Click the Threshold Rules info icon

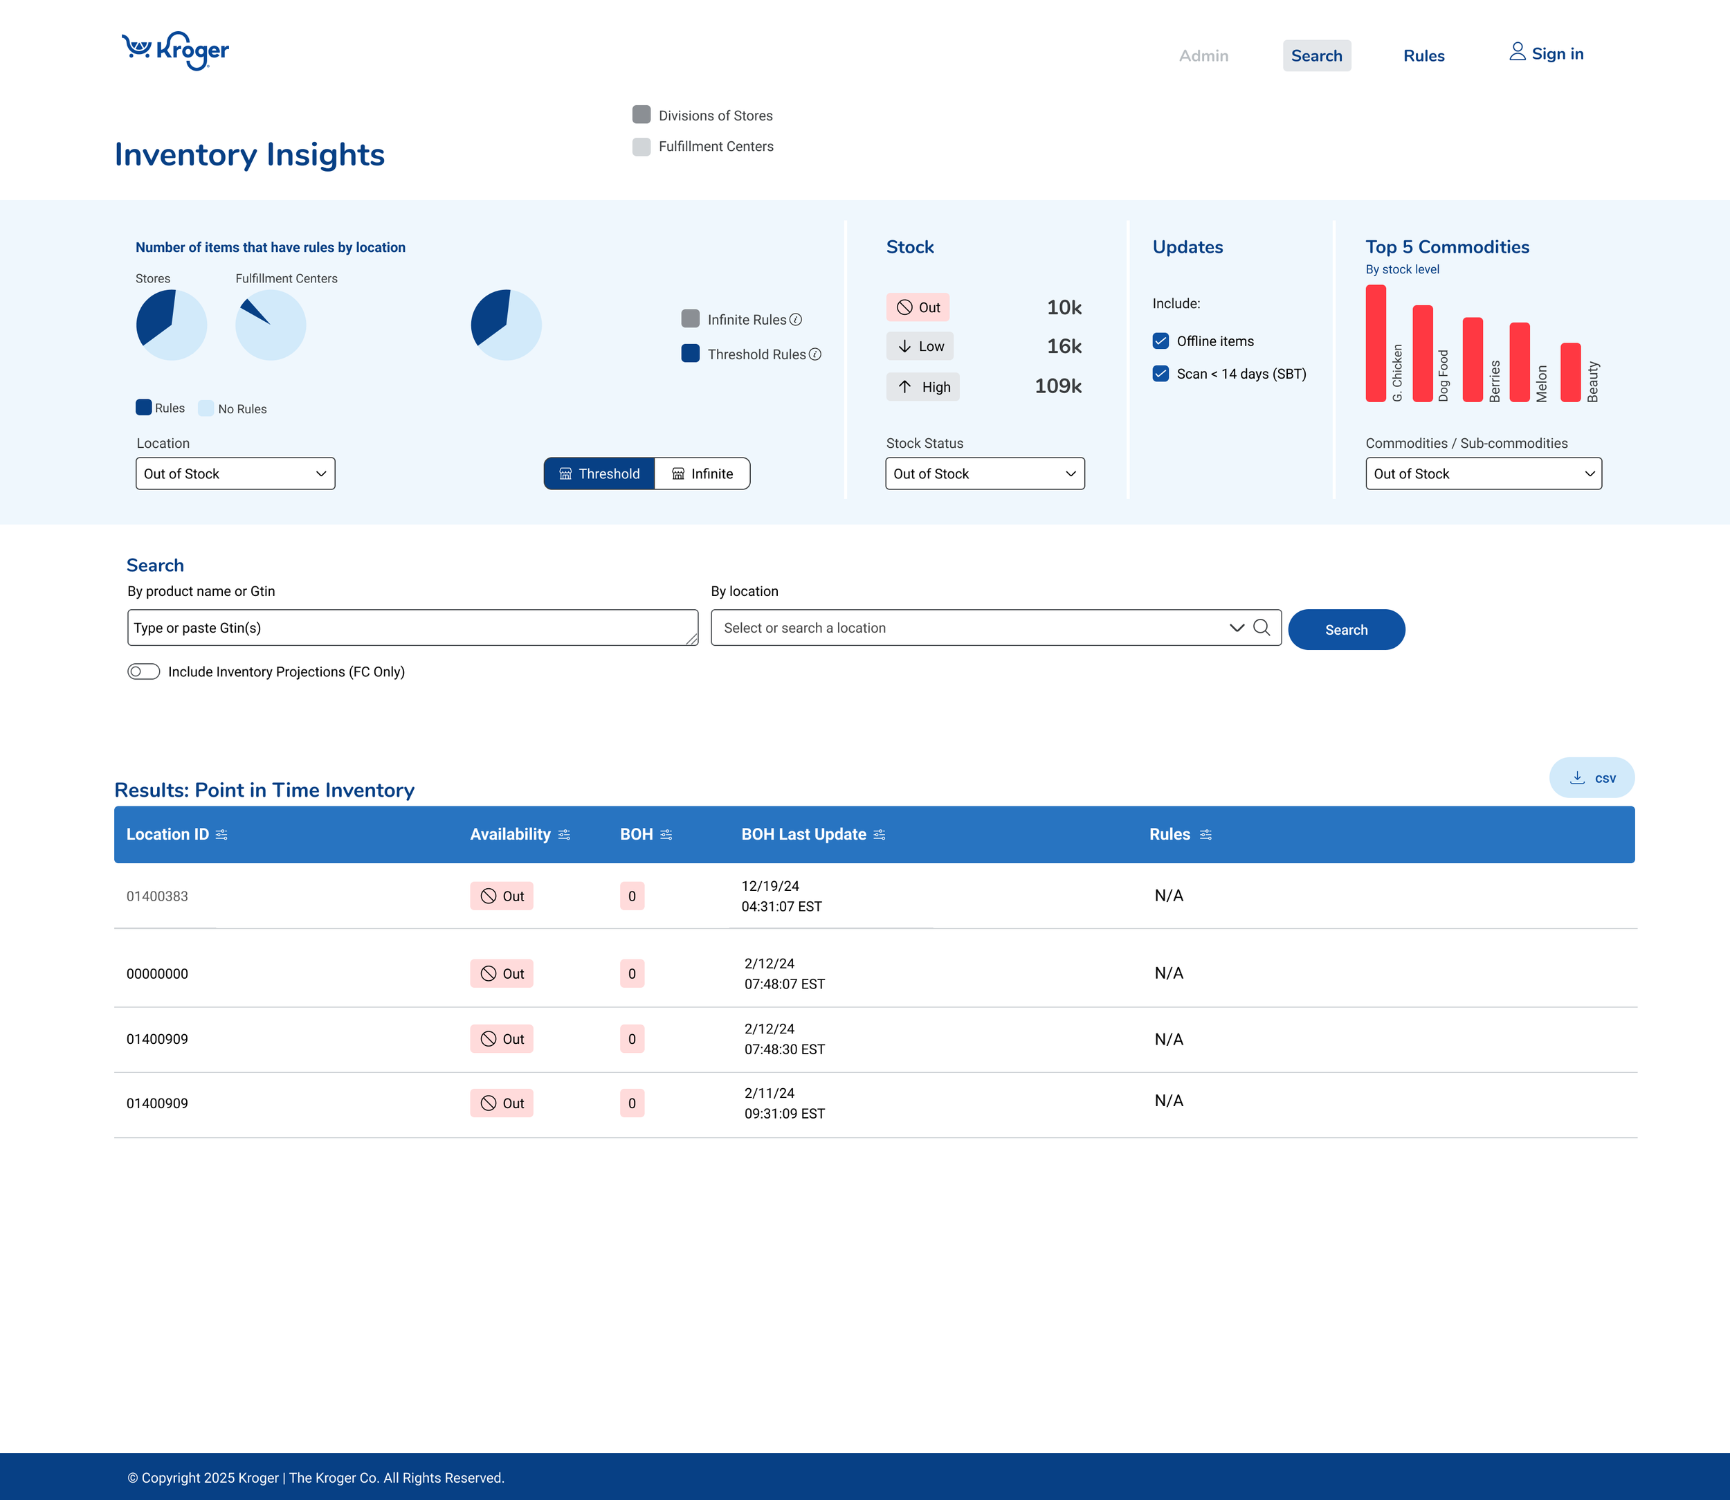pyautogui.click(x=815, y=354)
